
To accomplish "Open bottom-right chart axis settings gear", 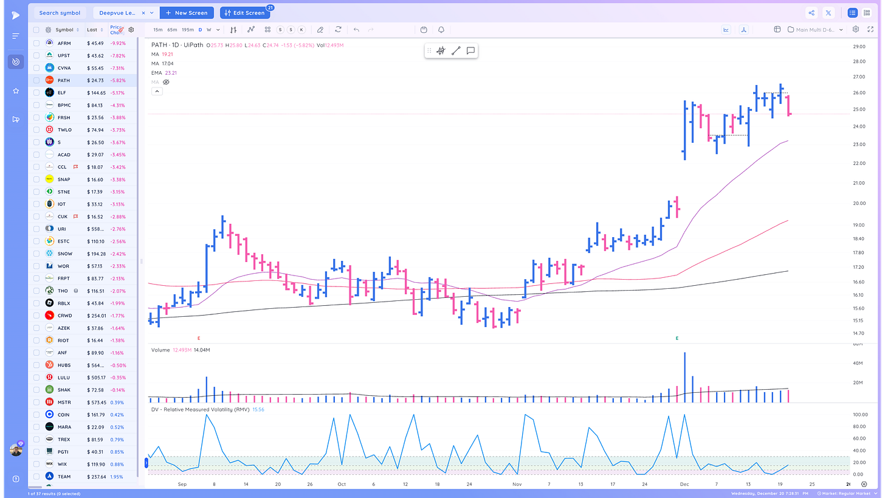I will (864, 485).
